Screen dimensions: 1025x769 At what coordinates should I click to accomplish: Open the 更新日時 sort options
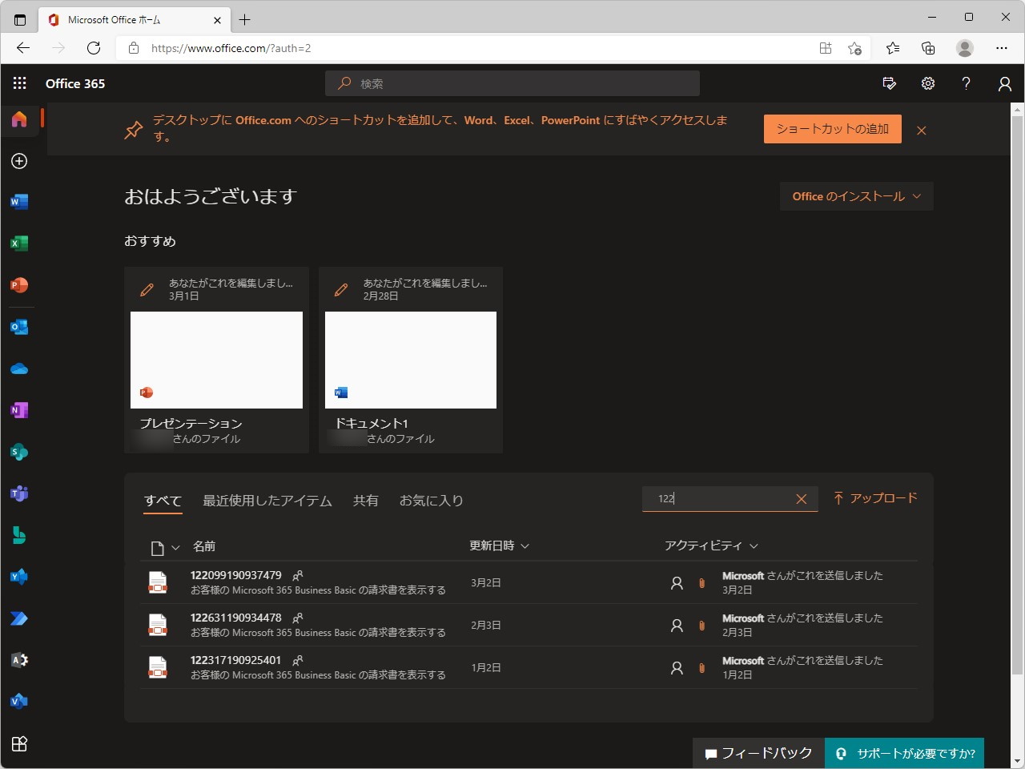498,545
